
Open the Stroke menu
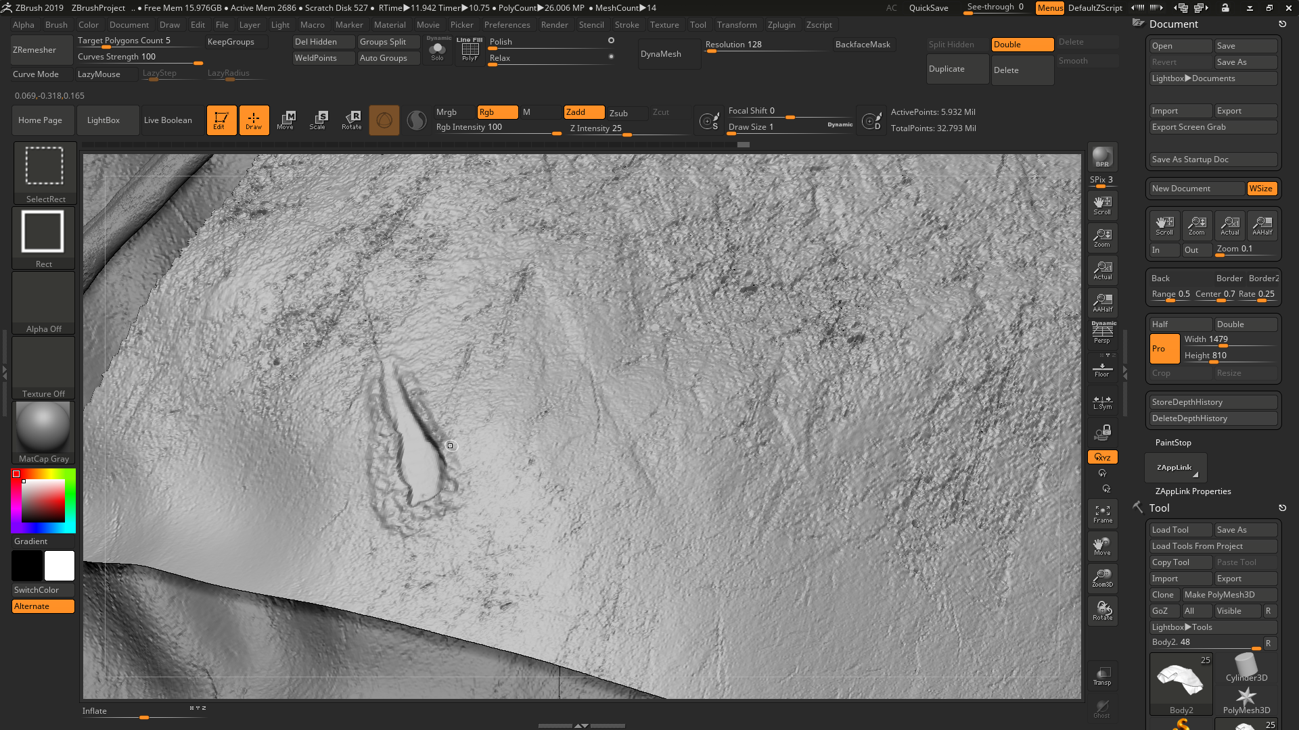[626, 25]
